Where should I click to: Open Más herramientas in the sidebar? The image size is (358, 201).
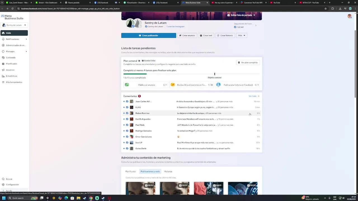coord(14,82)
